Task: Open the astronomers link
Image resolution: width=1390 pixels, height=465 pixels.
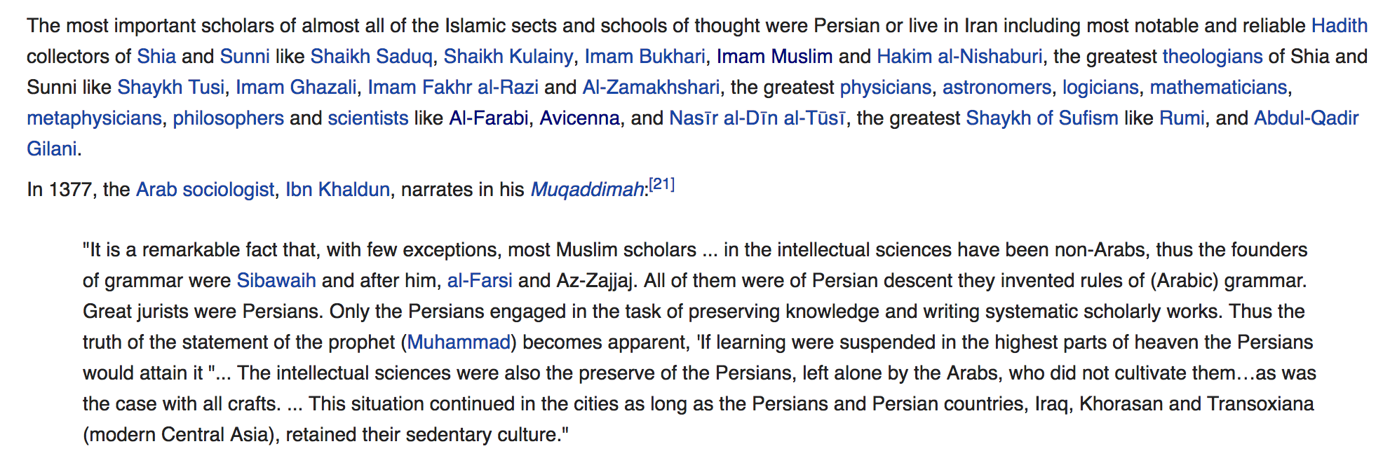Action: tap(997, 88)
